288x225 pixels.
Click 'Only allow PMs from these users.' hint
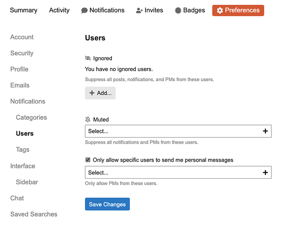coord(121,184)
